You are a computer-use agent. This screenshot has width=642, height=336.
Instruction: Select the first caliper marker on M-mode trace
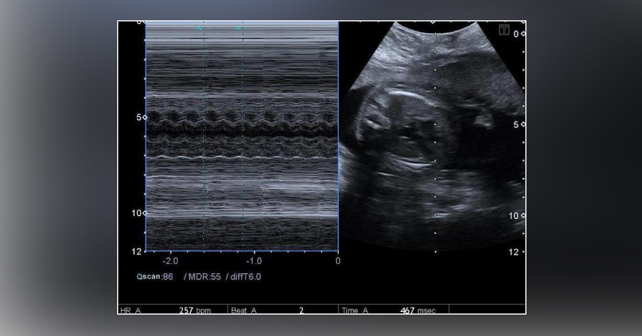coord(199,27)
